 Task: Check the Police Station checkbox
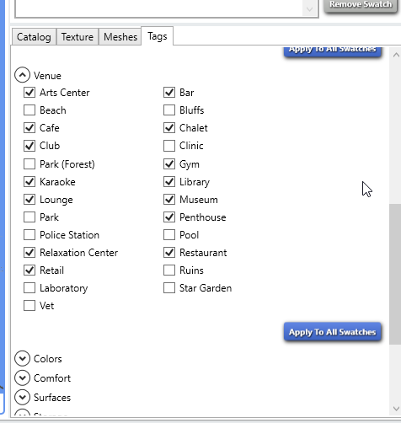coord(29,235)
